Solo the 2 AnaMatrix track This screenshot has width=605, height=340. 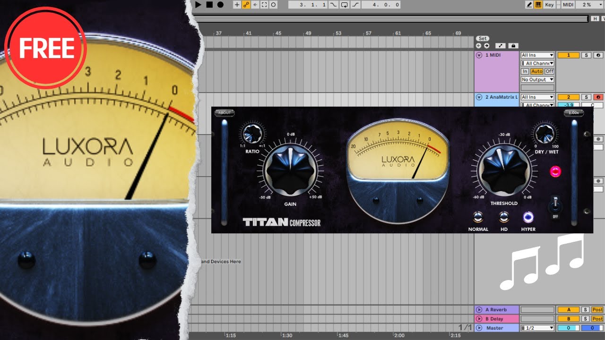point(586,97)
